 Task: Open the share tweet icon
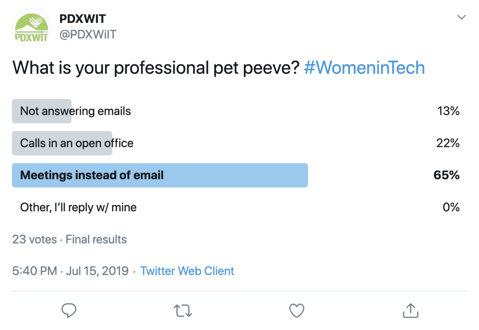coord(410,310)
